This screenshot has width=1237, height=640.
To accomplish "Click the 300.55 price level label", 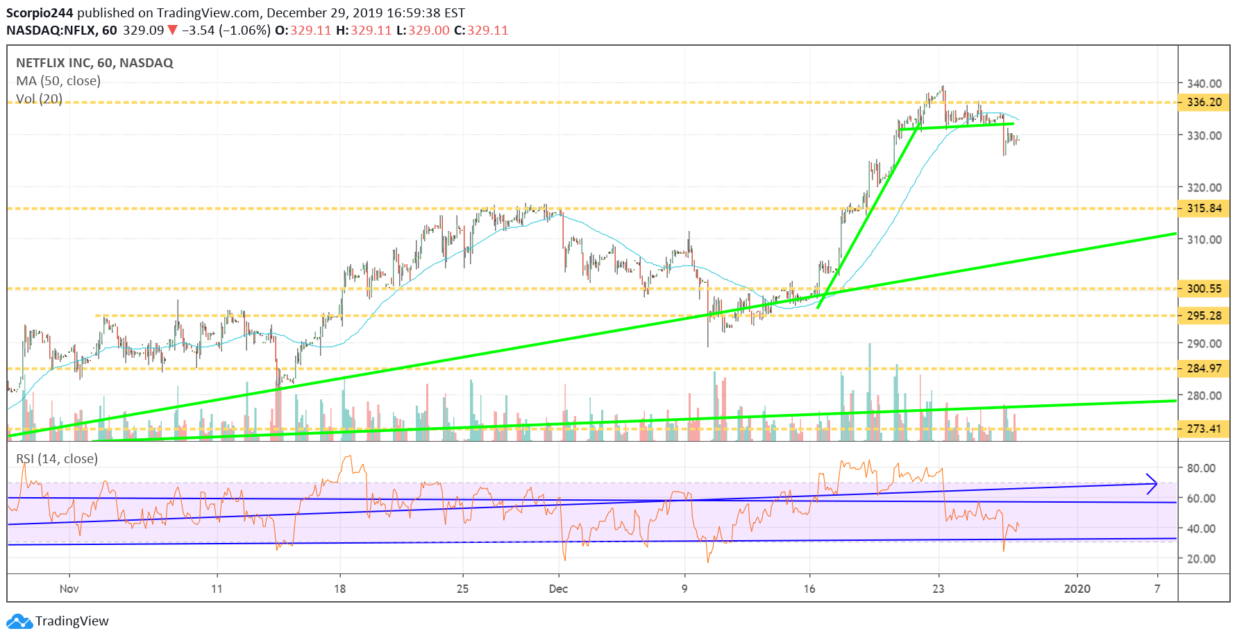I will [x=1204, y=289].
